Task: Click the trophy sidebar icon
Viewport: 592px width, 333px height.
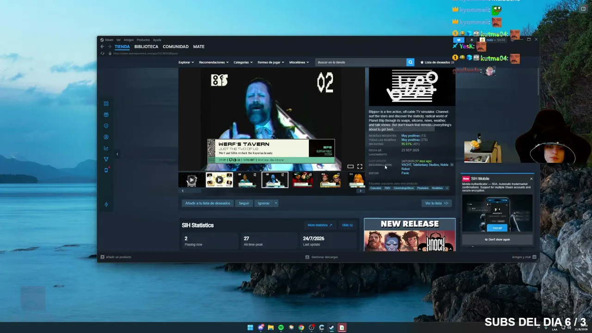Action: click(106, 159)
